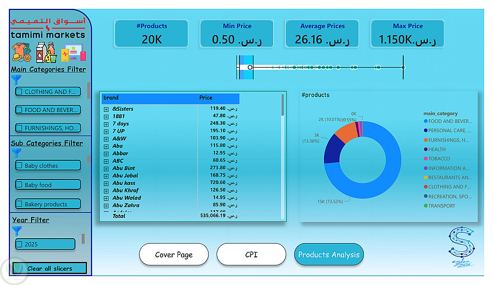
Task: Sort table by Price column header
Action: (x=218, y=98)
